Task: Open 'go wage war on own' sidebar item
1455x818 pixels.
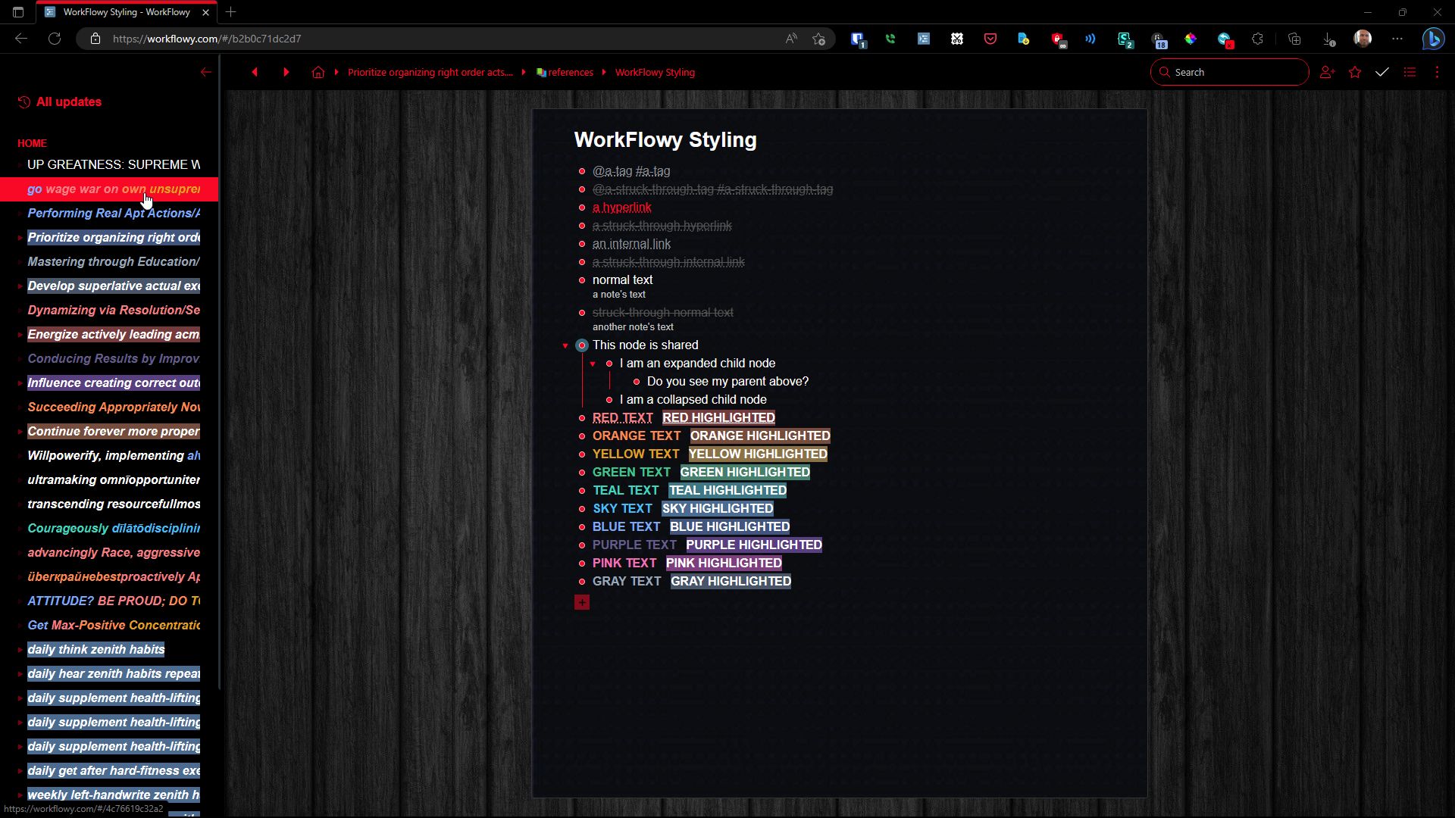Action: (x=109, y=189)
